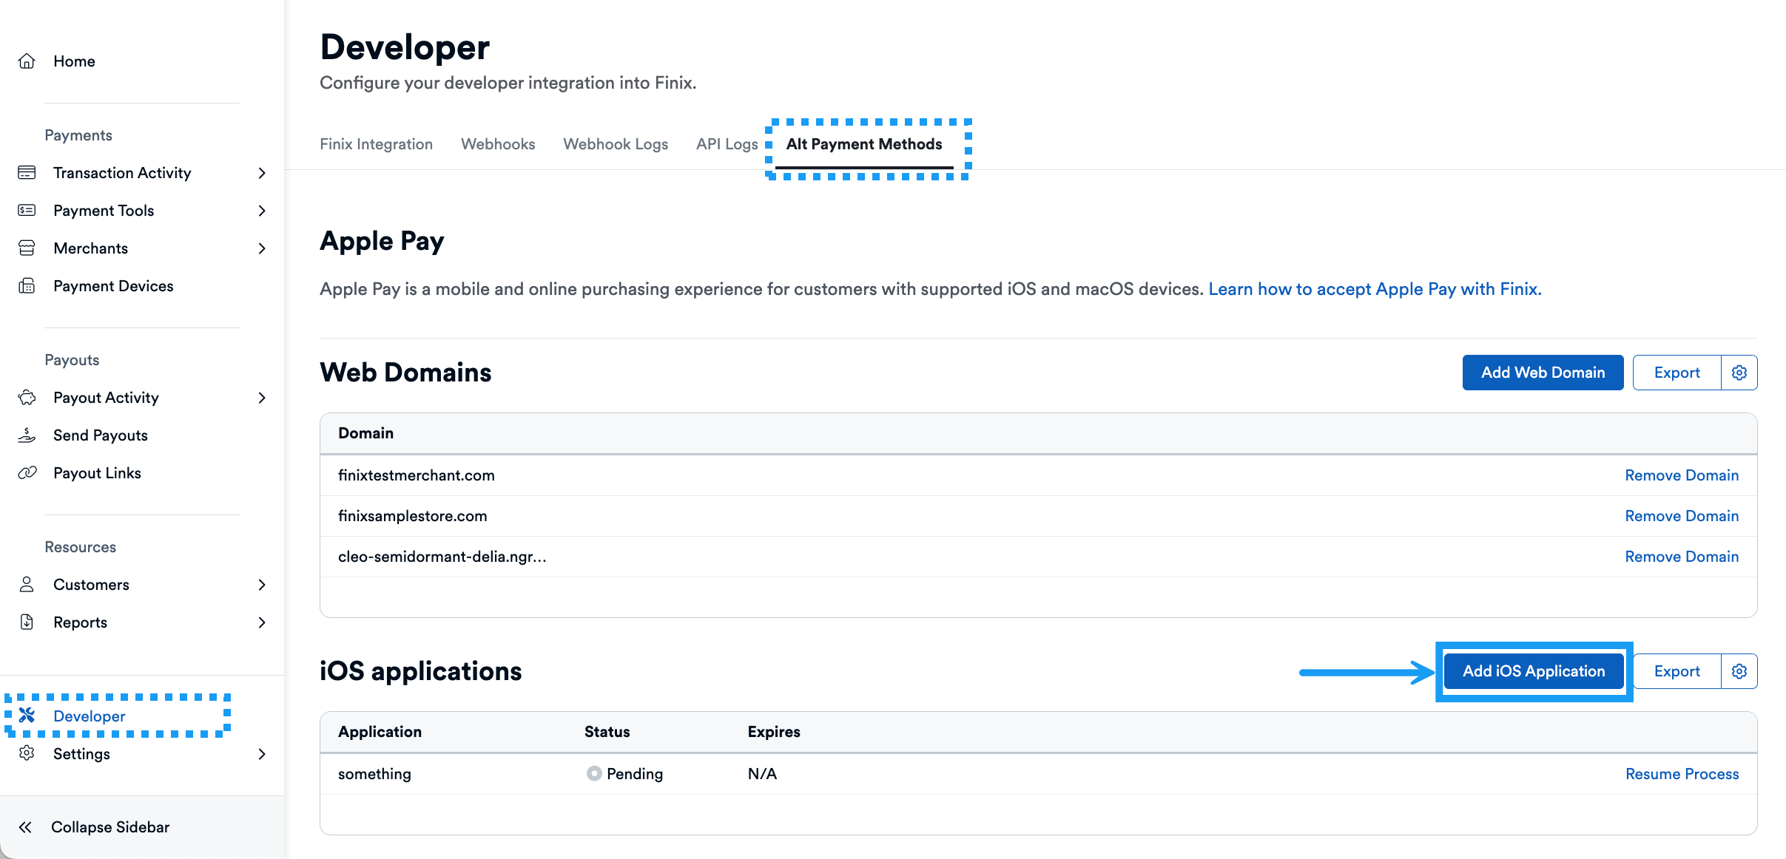The image size is (1786, 859).
Task: Click Resume Process for something application
Action: pyautogui.click(x=1682, y=774)
